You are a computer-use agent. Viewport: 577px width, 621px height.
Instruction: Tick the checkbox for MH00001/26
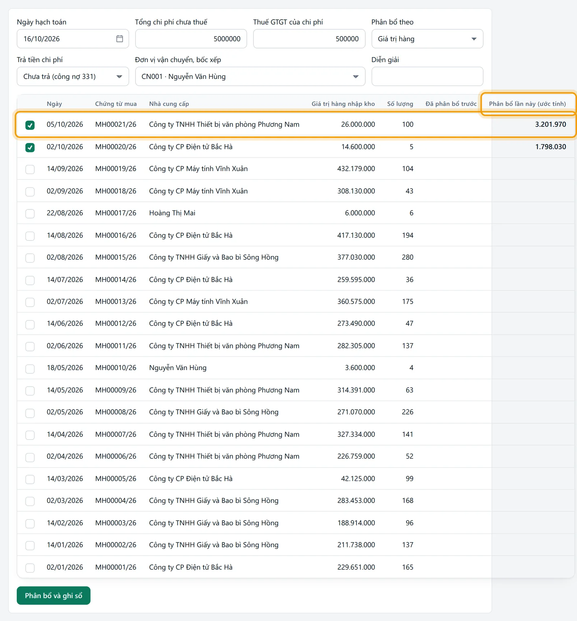point(30,568)
